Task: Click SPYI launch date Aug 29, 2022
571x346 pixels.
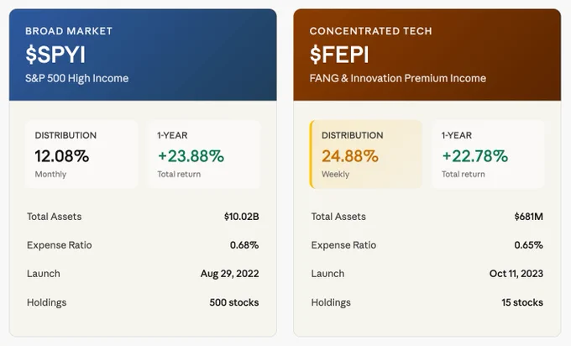Action: coord(230,274)
